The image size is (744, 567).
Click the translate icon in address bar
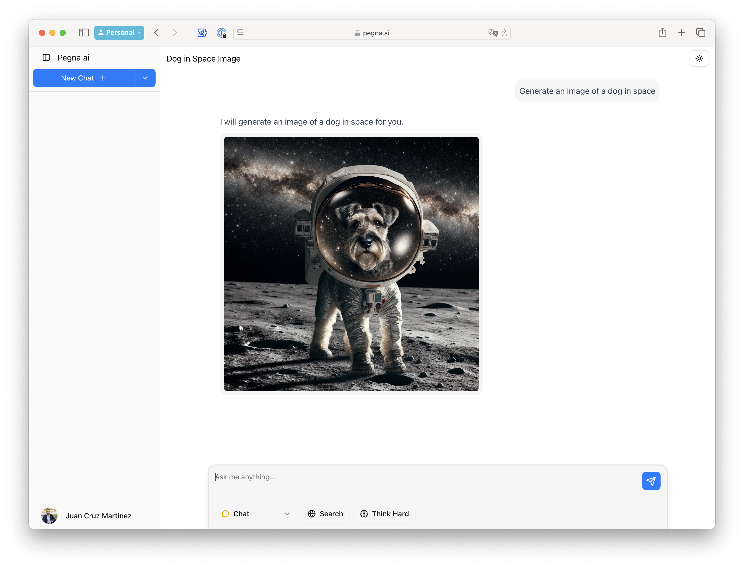click(x=493, y=33)
